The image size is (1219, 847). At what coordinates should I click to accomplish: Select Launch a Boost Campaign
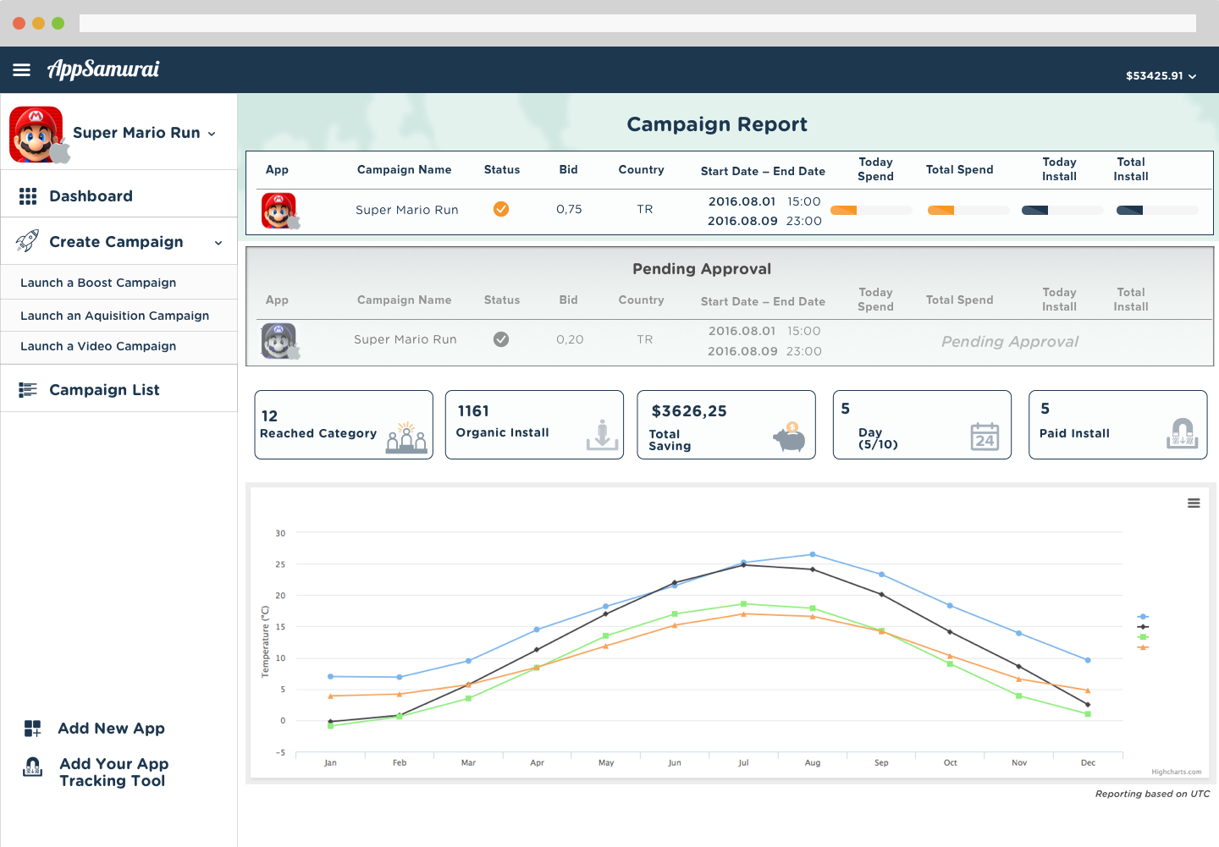coord(98,283)
